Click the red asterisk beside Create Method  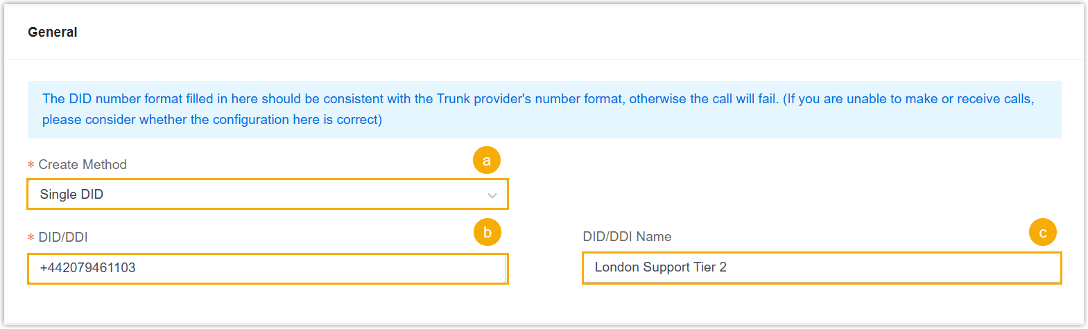tap(31, 165)
